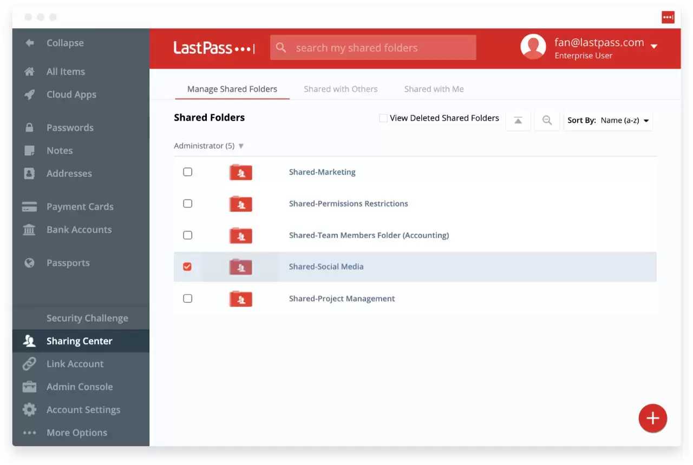The width and height of the screenshot is (693, 465).
Task: Enable View Deleted Shared Folders checkbox
Action: (x=383, y=118)
